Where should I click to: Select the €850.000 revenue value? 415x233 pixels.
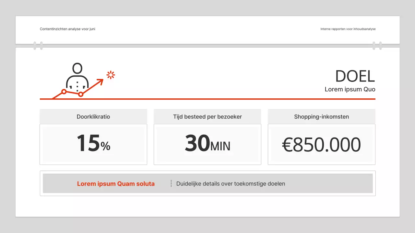(321, 145)
